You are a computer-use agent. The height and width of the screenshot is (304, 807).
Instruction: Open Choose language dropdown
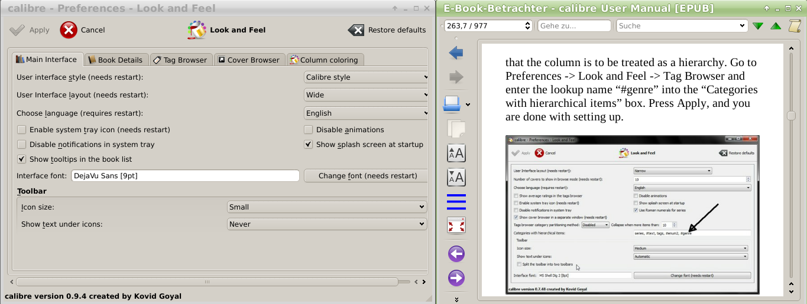[366, 113]
